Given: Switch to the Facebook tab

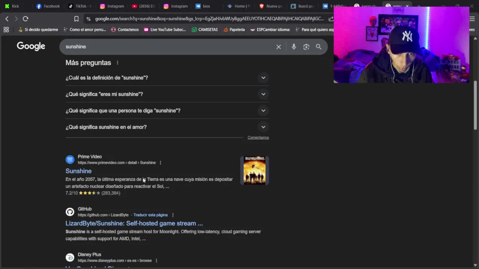Looking at the screenshot, I should [x=48, y=6].
